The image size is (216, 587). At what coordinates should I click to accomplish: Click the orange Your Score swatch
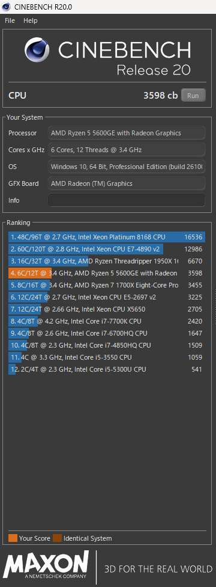point(13,538)
